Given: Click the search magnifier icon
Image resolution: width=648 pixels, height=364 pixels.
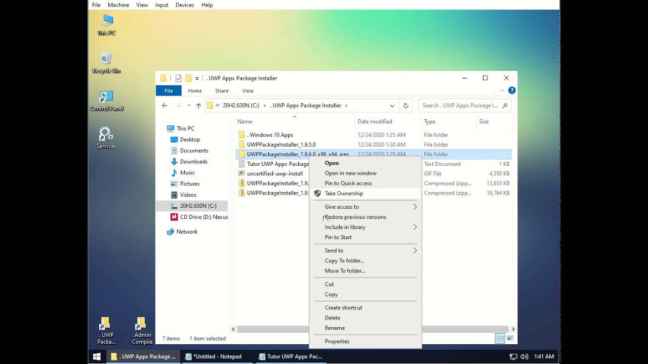Looking at the screenshot, I should tap(505, 106).
